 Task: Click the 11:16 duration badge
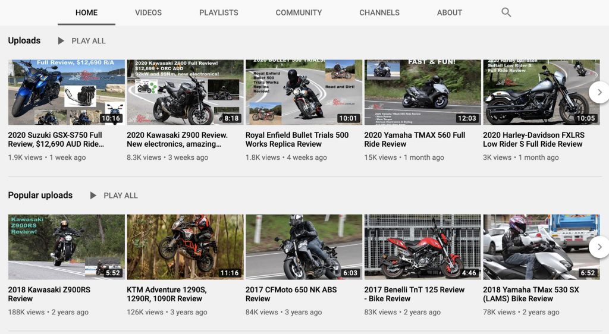click(x=230, y=273)
